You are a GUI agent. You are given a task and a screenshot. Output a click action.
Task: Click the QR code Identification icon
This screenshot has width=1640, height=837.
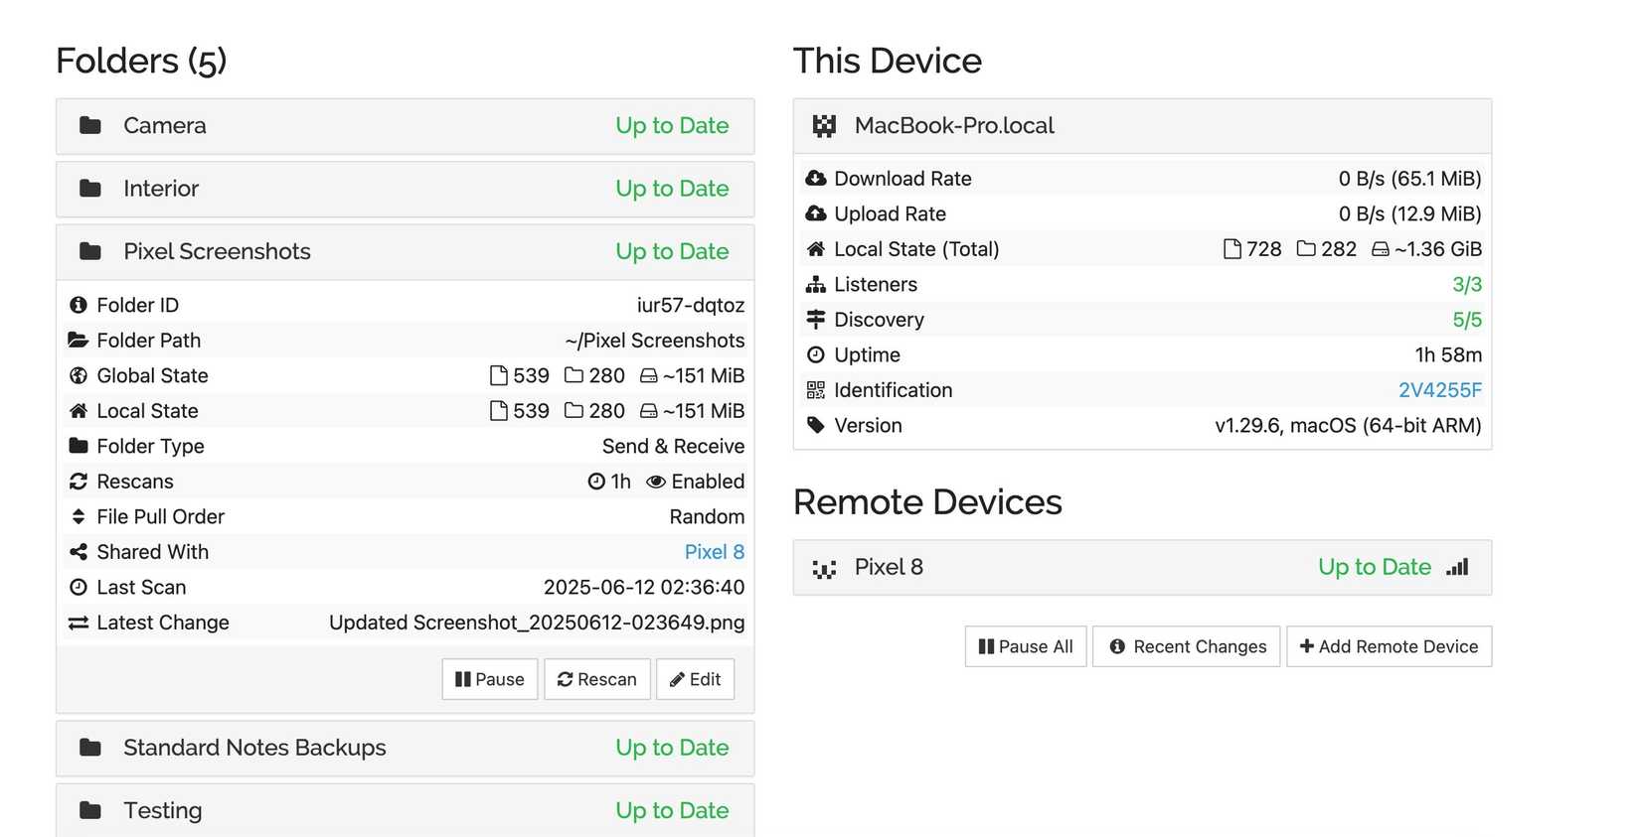(816, 390)
